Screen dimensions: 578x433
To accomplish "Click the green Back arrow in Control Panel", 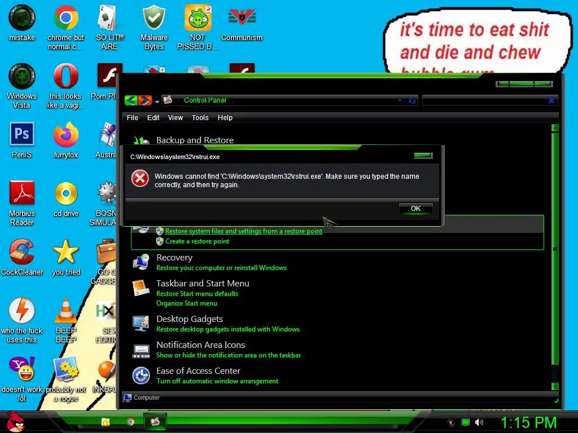I will point(131,100).
